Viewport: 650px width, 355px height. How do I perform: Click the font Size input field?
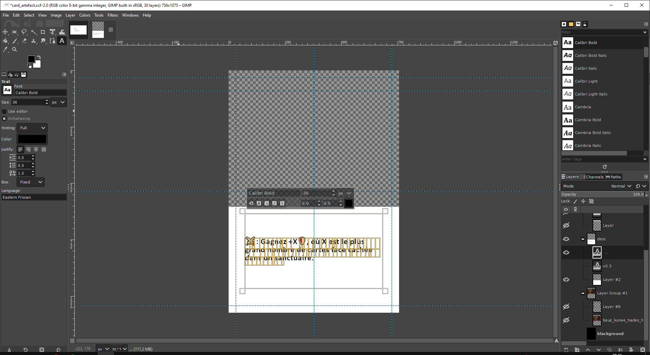pyautogui.click(x=28, y=102)
